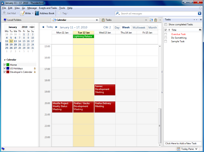The height and width of the screenshot is (152, 204).
Task: Open the Go menu
Action: (x=23, y=8)
